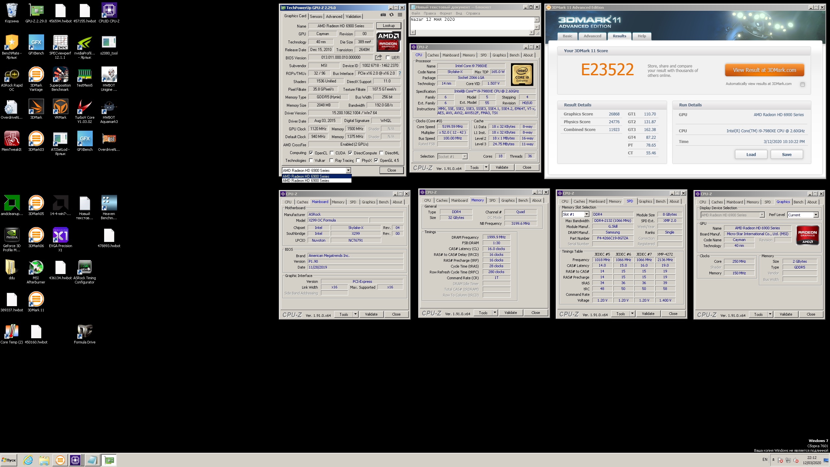Open the HWBOT Unigine shortcut
Viewport: 830px width, 467px height.
pos(109,79)
